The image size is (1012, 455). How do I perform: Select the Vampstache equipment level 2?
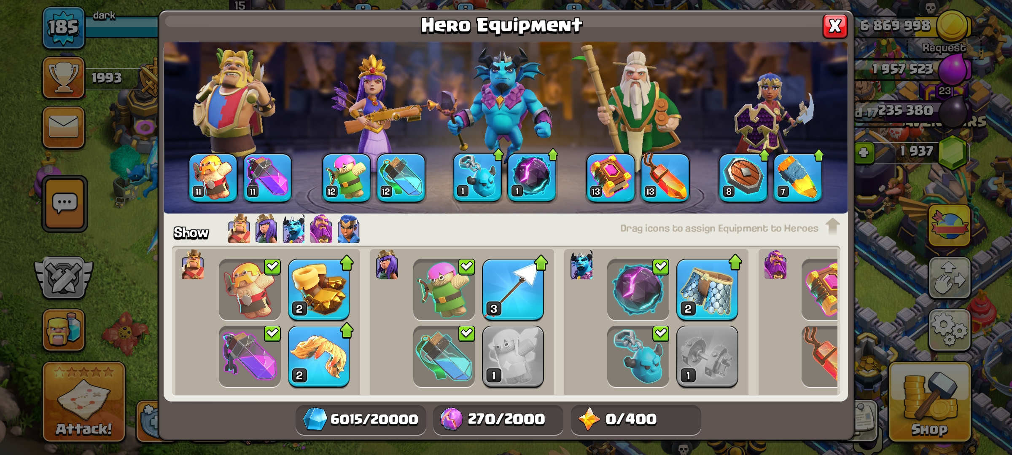pyautogui.click(x=319, y=356)
